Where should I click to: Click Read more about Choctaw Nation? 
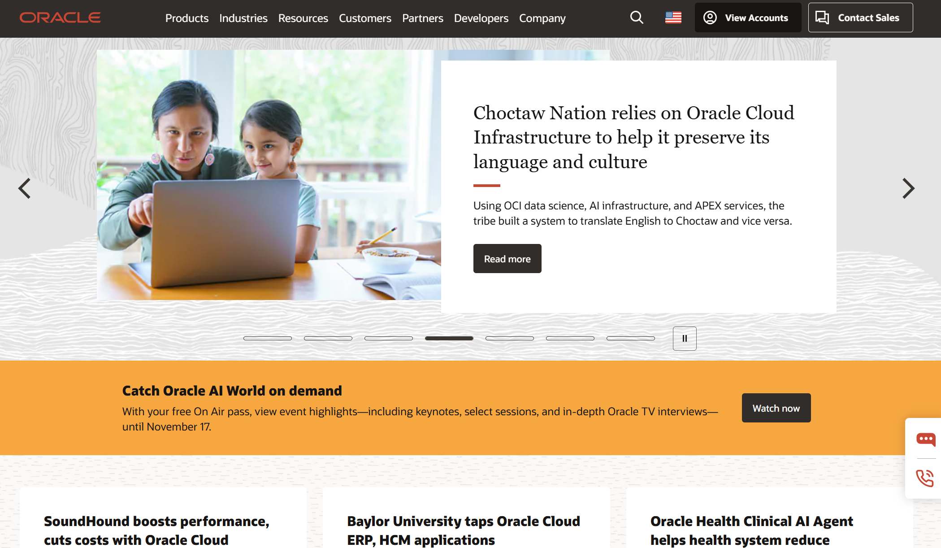[x=507, y=258]
